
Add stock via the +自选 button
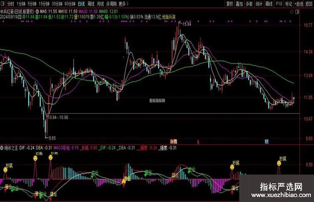pyautogui.click(x=299, y=4)
